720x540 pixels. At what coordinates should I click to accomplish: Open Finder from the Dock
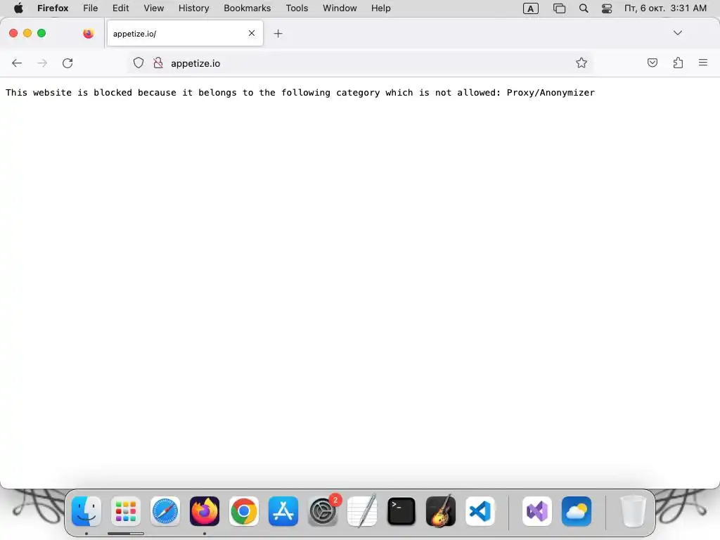(x=86, y=511)
